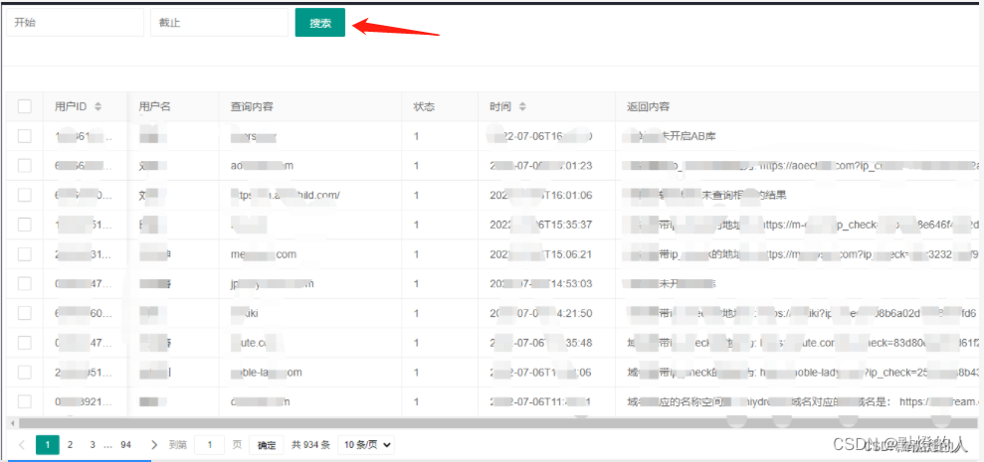Screen dimensions: 984x462
Task: Click return content cell 未开启AB库
Action: [795, 136]
